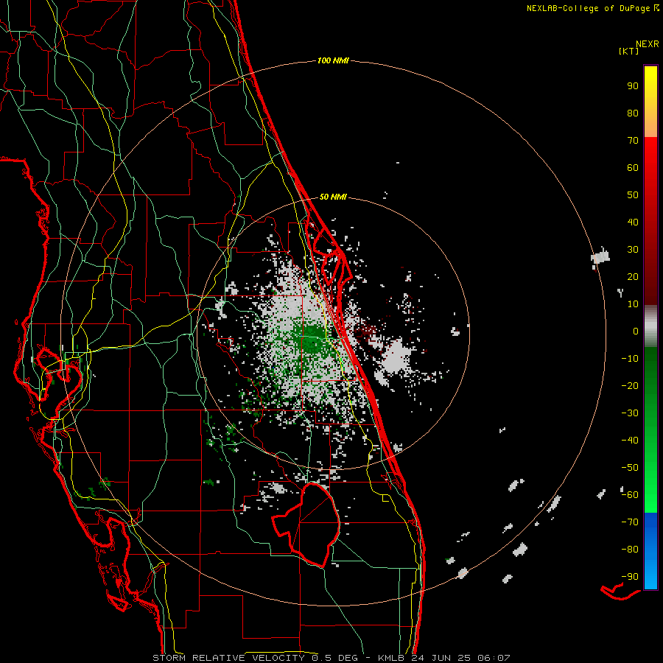Viewport: 663px width, 663px height.
Task: Click the 20 value on the velocity scale
Action: 633,276
